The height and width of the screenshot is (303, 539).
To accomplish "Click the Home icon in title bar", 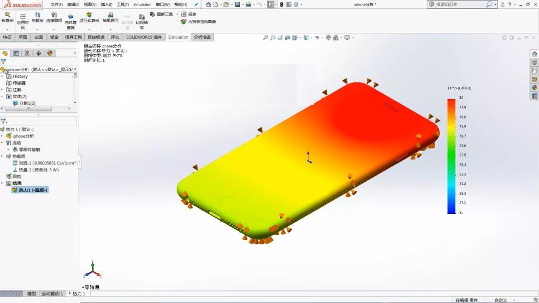I will (x=208, y=4).
